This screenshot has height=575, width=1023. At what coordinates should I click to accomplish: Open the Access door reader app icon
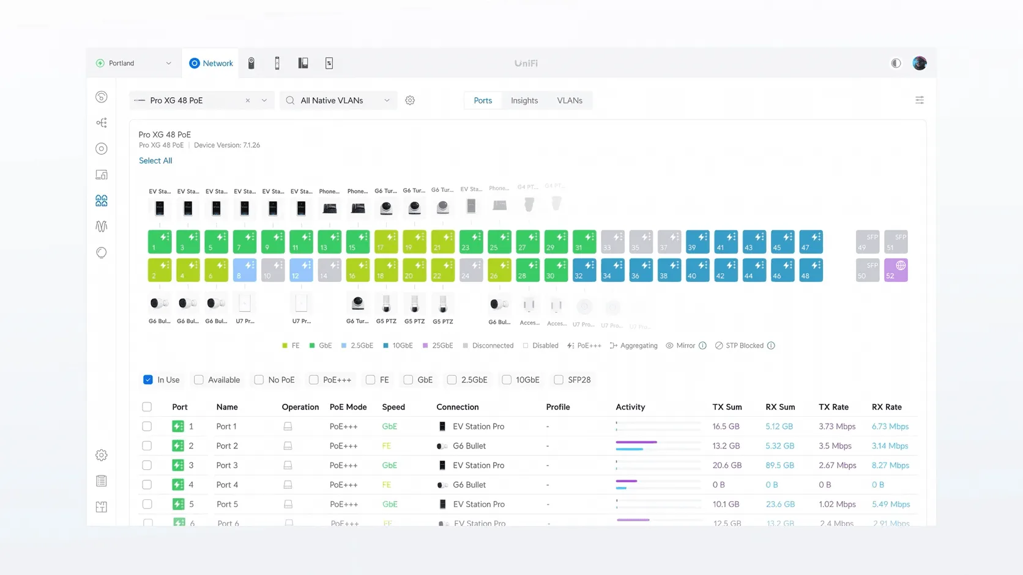point(277,63)
